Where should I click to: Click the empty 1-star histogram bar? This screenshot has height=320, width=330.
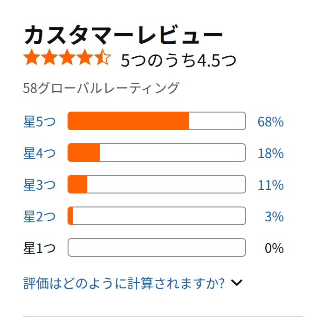pos(157,247)
